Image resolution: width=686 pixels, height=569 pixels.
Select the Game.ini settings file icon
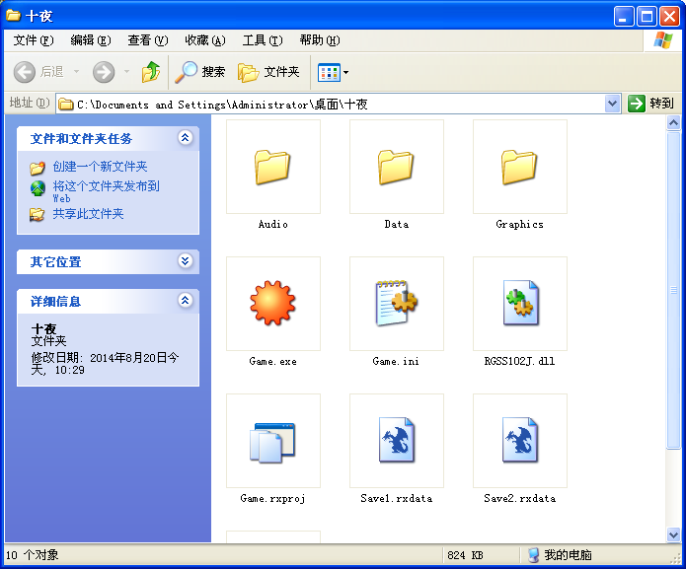pyautogui.click(x=396, y=303)
